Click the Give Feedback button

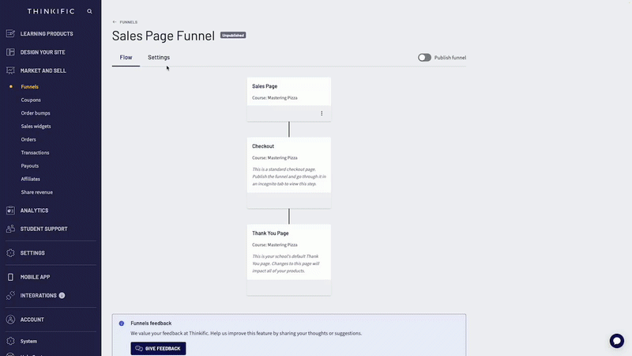(158, 348)
